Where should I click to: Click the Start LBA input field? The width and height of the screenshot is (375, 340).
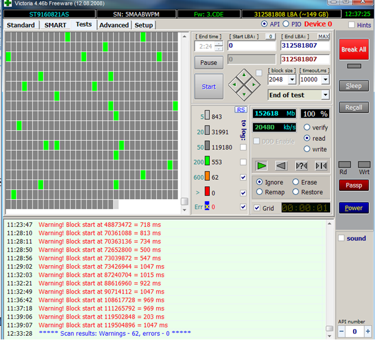(252, 45)
